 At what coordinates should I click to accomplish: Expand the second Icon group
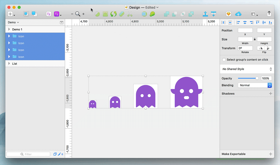pyautogui.click(x=9, y=43)
